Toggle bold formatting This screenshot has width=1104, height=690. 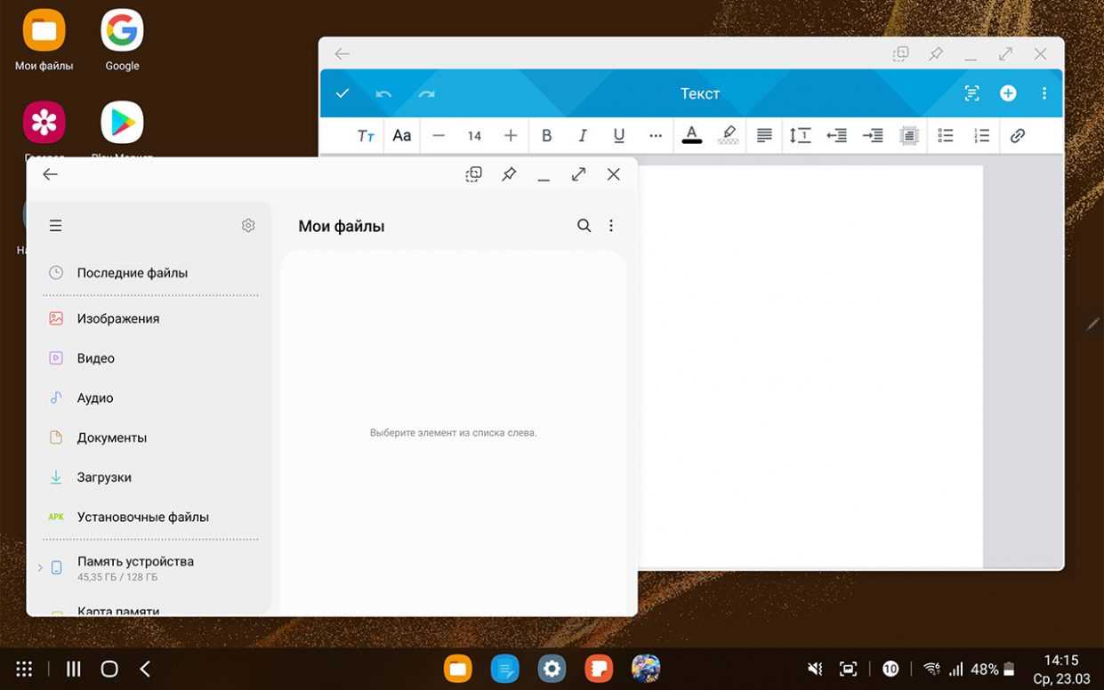click(x=546, y=136)
